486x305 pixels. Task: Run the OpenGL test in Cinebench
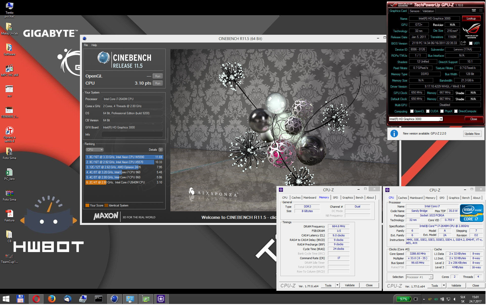tap(158, 76)
